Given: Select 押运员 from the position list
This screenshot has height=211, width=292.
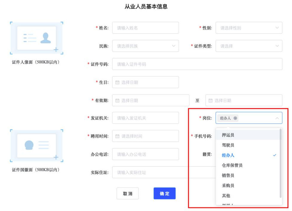Looking at the screenshot, I should (228, 135).
